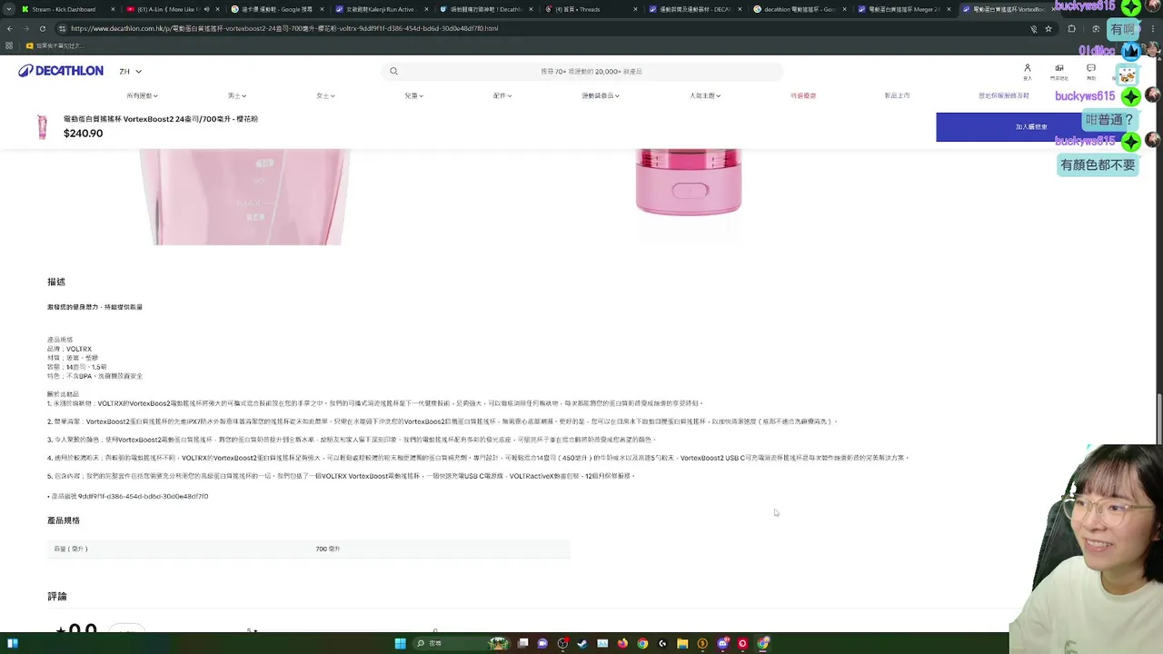Viewport: 1163px width, 654px height.
Task: Click the 品牌：VOLTRX line
Action: 69,349
